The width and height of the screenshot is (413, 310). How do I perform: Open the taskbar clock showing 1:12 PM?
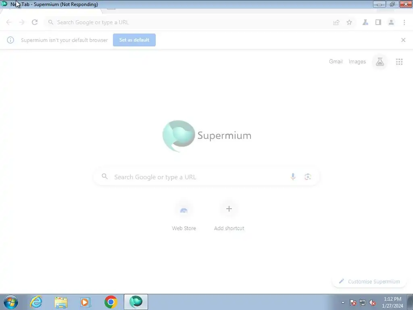(x=392, y=302)
